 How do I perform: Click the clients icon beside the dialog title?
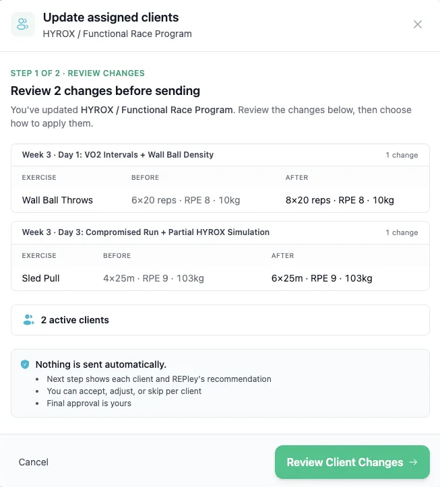pos(23,24)
